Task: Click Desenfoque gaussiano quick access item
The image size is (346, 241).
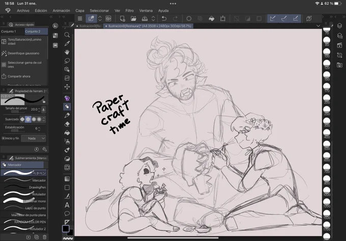Action: click(x=24, y=53)
